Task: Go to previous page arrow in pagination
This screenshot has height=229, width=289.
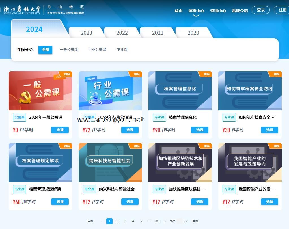Action: [x=101, y=221]
